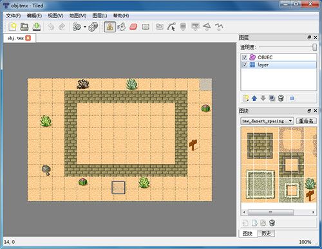Viewport: 322px width, 249px height.
Task: Select the Eraser tool
Action: [133, 27]
